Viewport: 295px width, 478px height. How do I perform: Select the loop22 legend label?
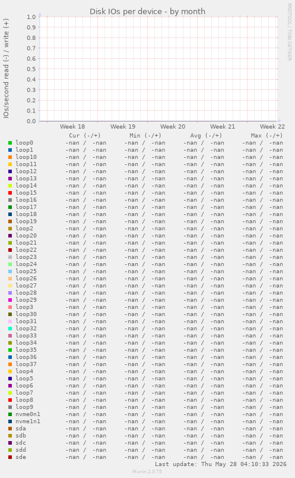26,250
